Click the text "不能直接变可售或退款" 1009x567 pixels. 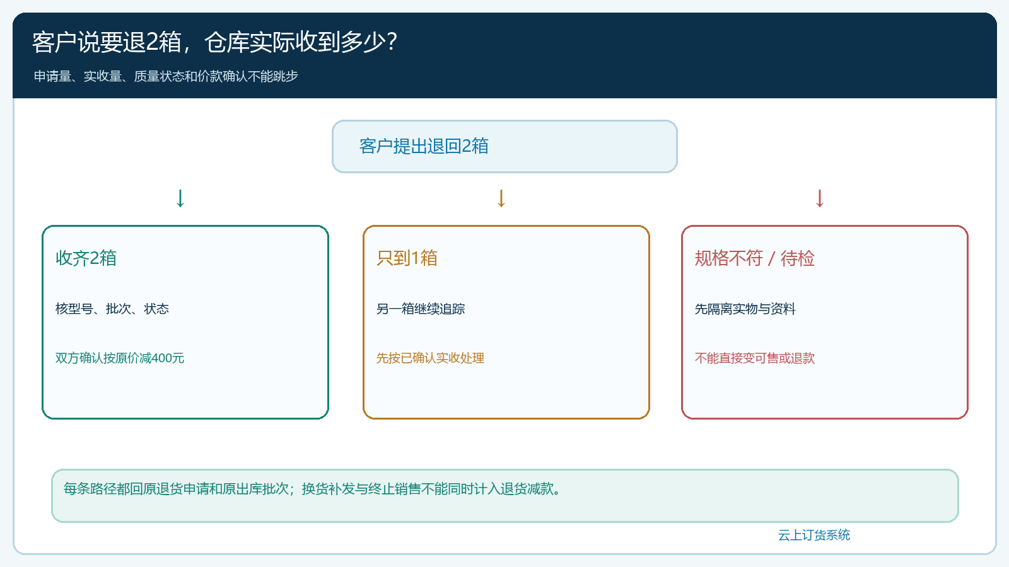coord(755,358)
